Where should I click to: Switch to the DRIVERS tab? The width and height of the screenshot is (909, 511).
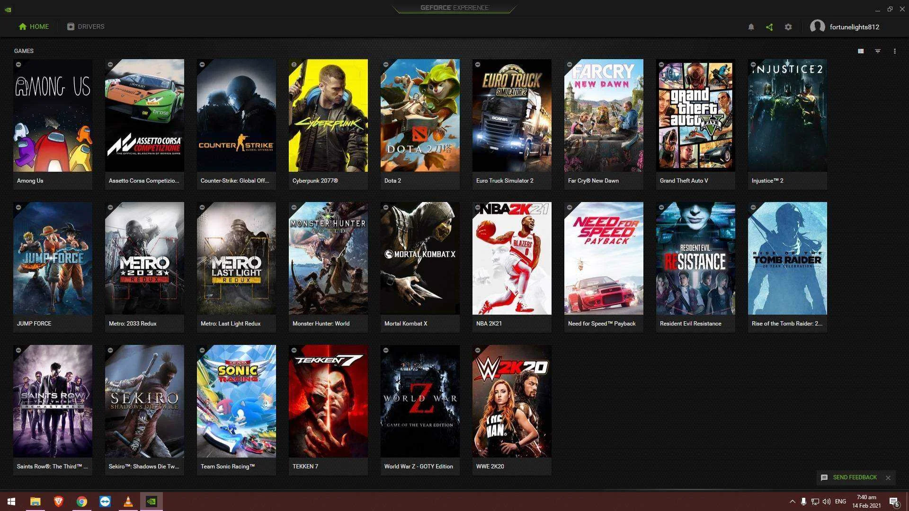pyautogui.click(x=86, y=26)
